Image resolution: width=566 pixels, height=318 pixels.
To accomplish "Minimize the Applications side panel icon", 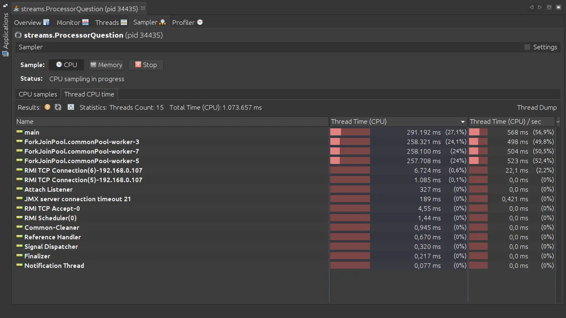I will [x=5, y=6].
